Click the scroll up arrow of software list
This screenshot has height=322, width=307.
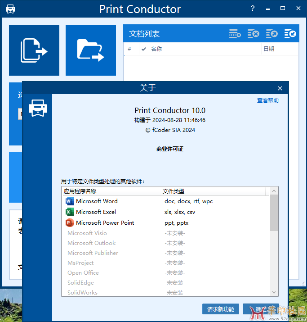tap(274, 191)
